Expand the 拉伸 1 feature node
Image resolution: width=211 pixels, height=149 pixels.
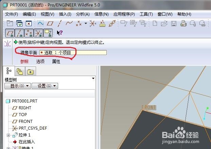tap(8, 135)
